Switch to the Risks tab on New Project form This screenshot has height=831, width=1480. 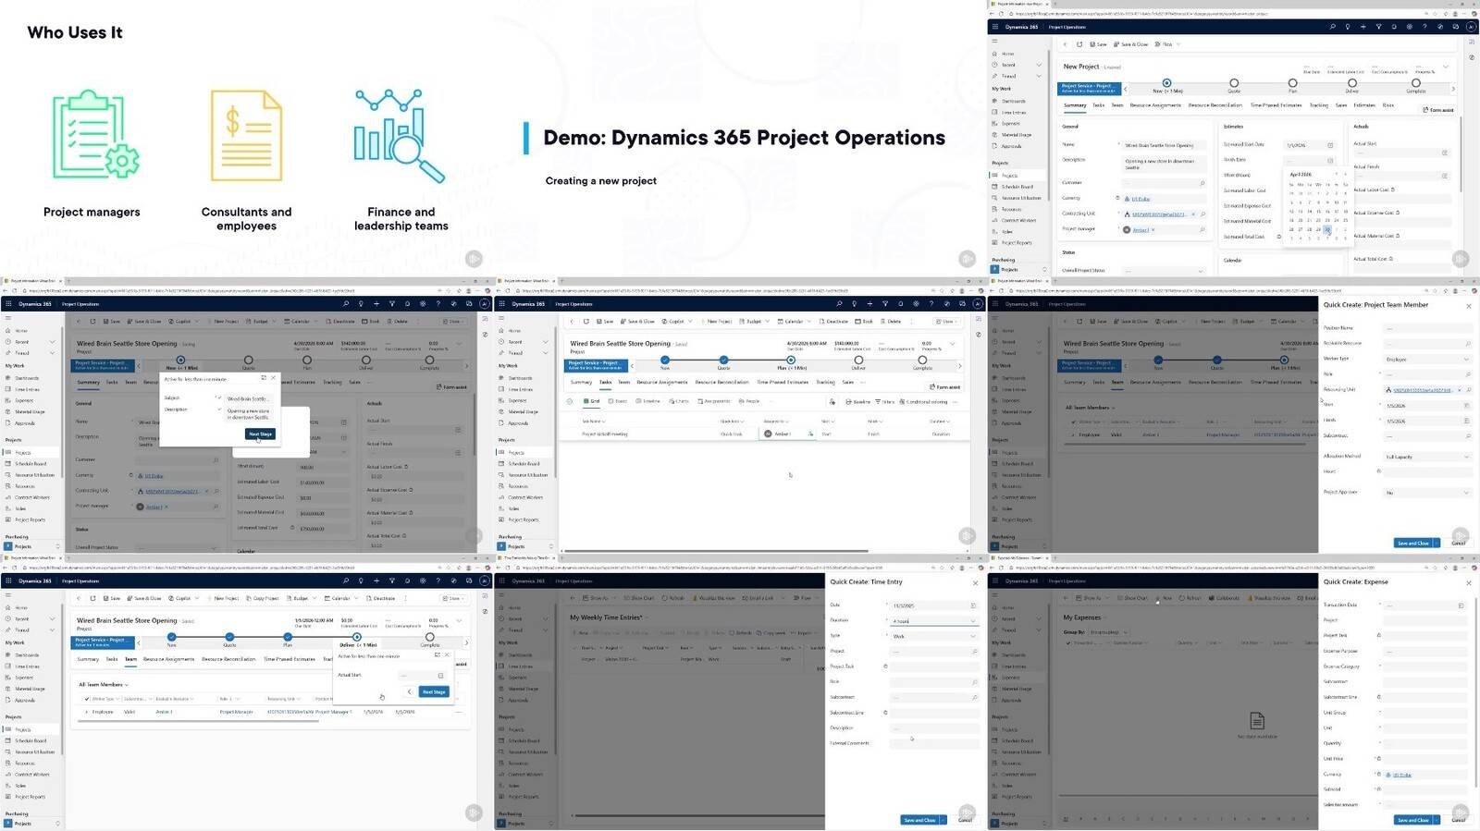coord(1388,105)
